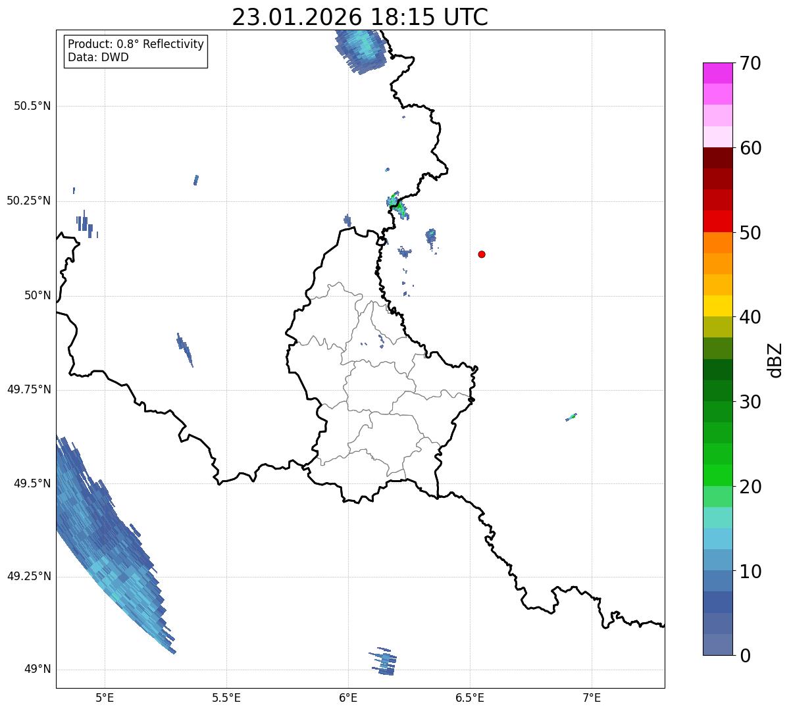Click the 6.5°E longitude label
The image size is (791, 711).
click(x=470, y=697)
